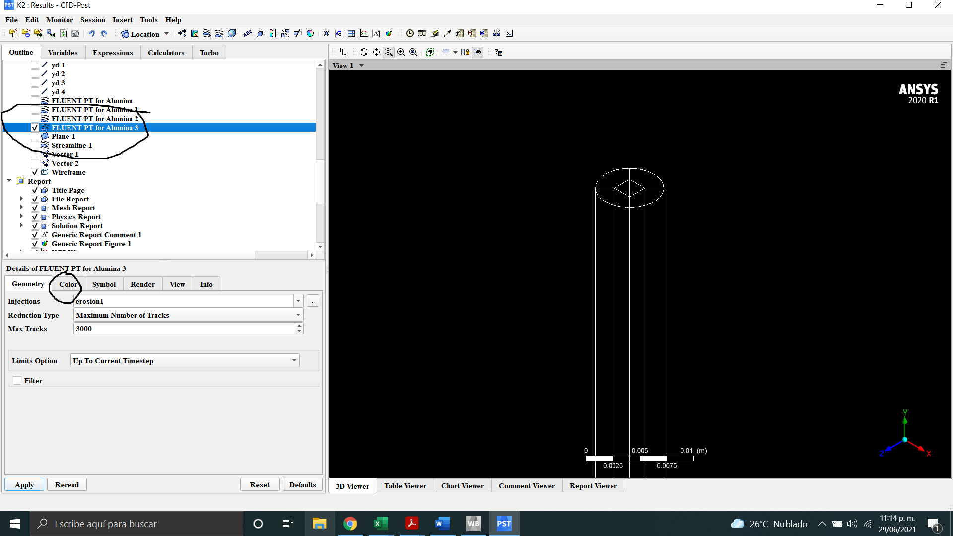953x536 pixels.
Task: Switch to the Color tab
Action: tap(68, 284)
